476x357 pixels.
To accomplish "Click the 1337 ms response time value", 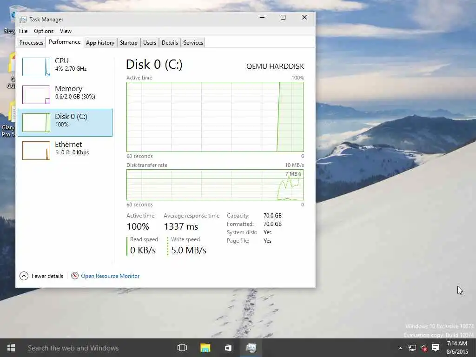I will (181, 226).
